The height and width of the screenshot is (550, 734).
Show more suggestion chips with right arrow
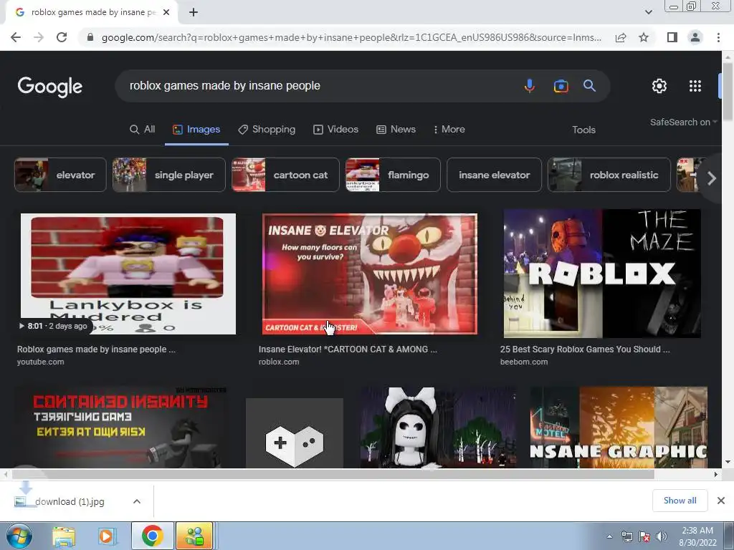(712, 178)
